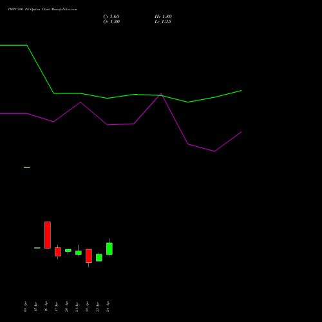
Task: Click the flat dash candle for 08 Apr
Action: pos(27,167)
